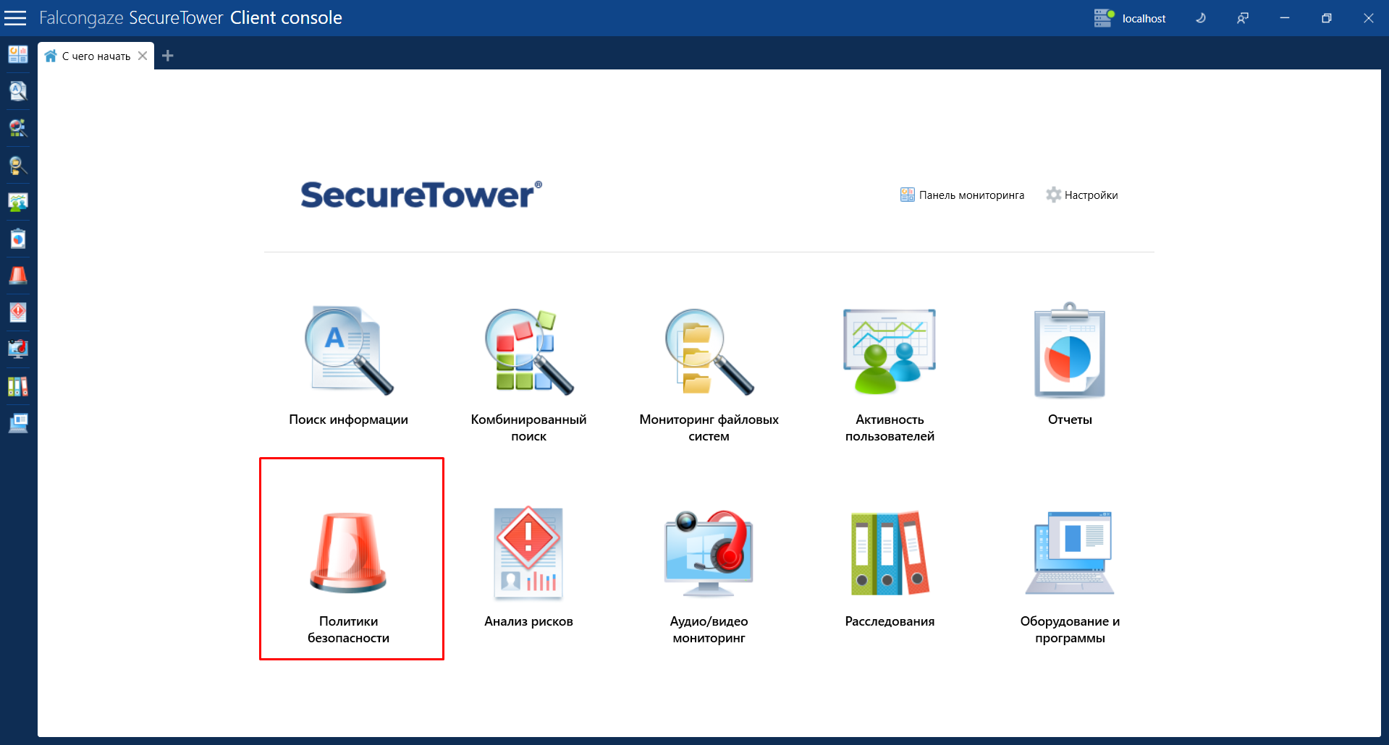The image size is (1389, 745).
Task: Open Панель мониторинга link
Action: point(962,195)
